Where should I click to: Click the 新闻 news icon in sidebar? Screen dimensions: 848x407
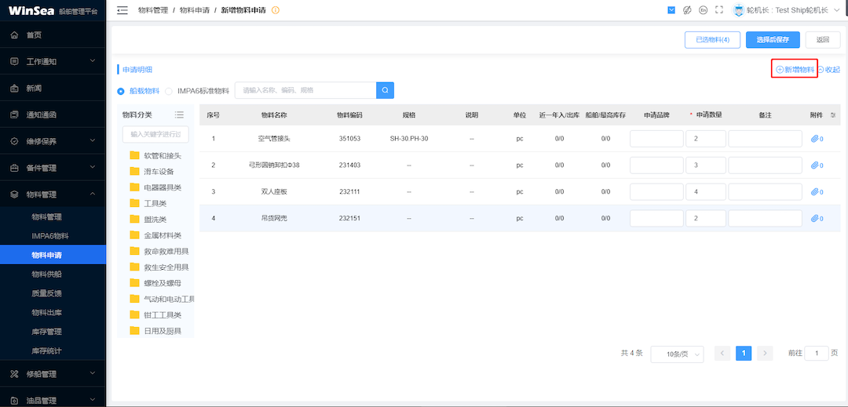tap(15, 88)
